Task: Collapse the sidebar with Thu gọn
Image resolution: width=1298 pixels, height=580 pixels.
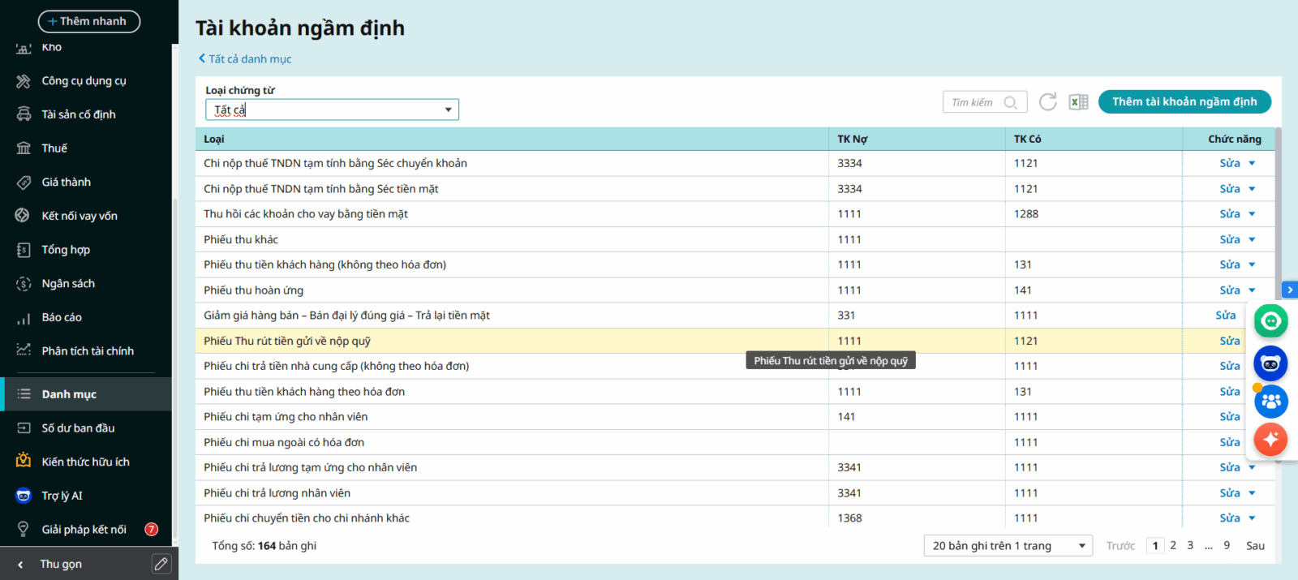Action: pos(61,564)
